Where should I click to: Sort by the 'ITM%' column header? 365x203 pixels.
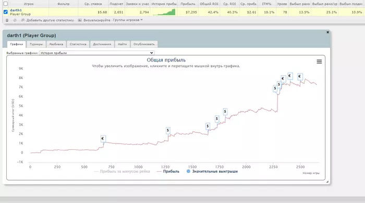[266, 4]
